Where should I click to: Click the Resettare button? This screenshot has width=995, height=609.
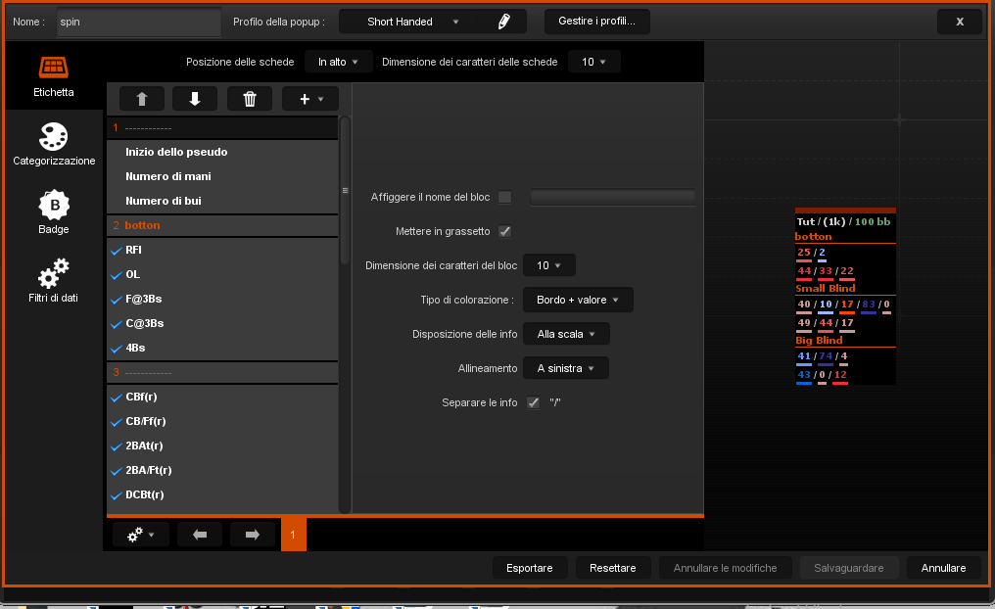(x=612, y=568)
